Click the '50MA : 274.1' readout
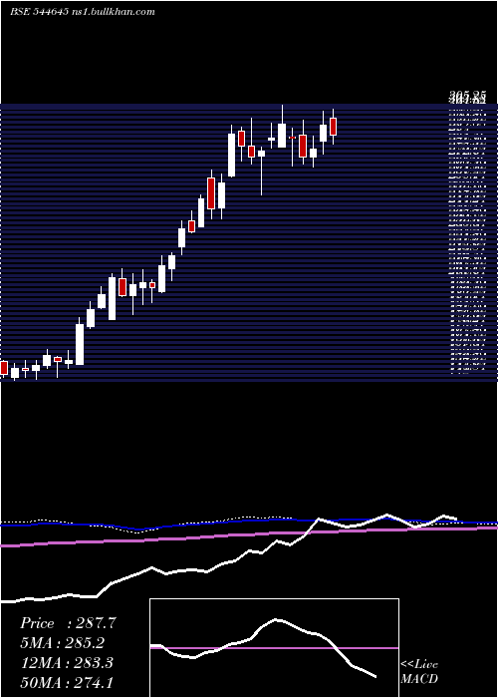 pos(67,683)
